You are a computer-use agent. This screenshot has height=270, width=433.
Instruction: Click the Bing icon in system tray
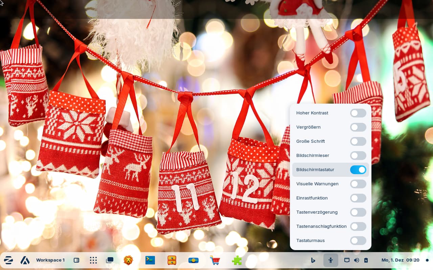[313, 260]
